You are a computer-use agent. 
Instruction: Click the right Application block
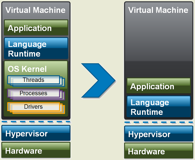(159, 86)
